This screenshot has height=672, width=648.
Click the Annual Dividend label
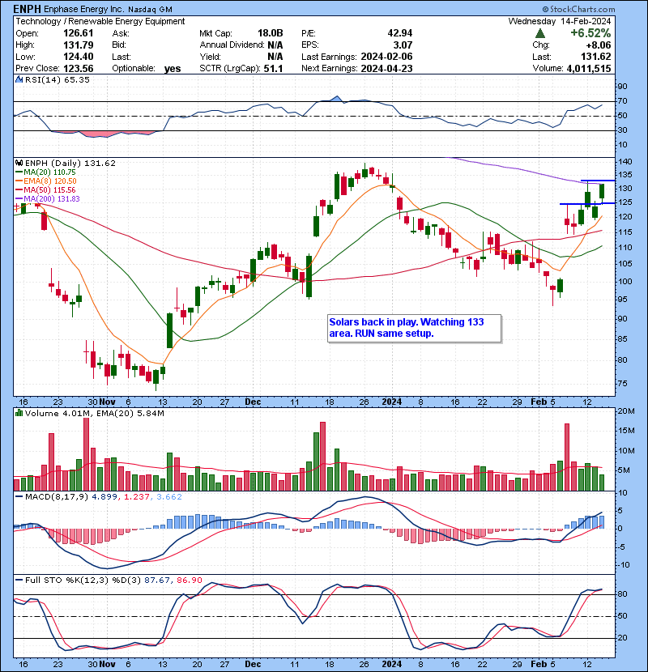[232, 45]
